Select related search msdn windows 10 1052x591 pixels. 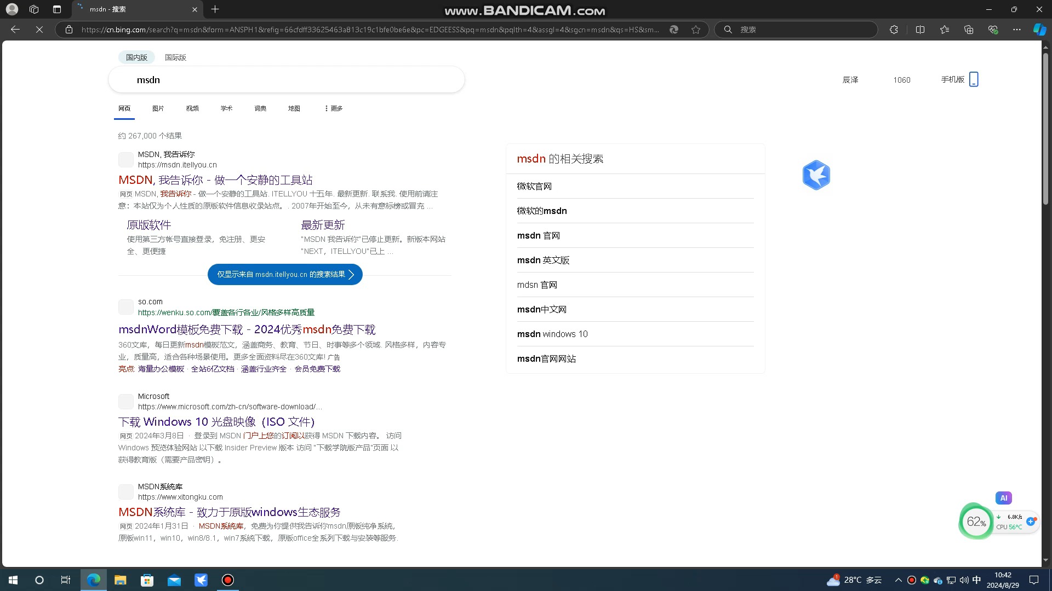pos(552,334)
